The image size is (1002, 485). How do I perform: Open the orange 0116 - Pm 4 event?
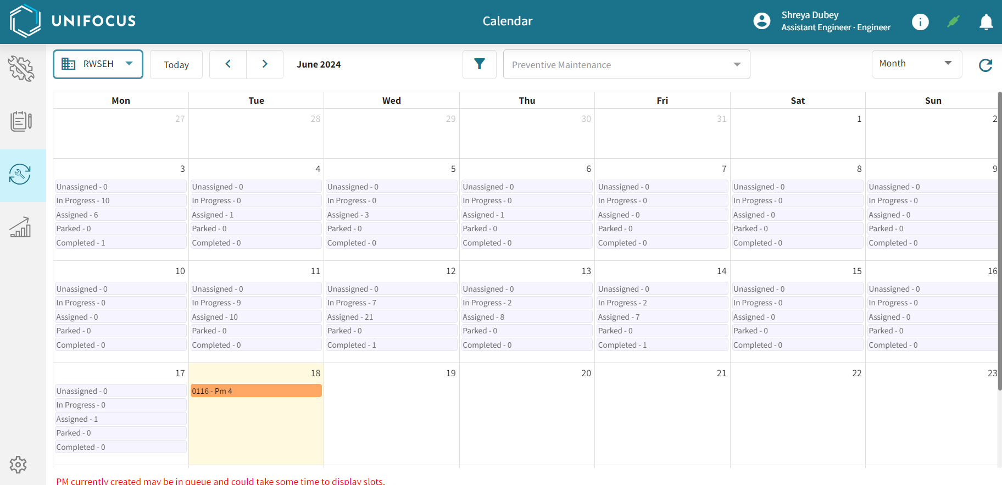(256, 391)
